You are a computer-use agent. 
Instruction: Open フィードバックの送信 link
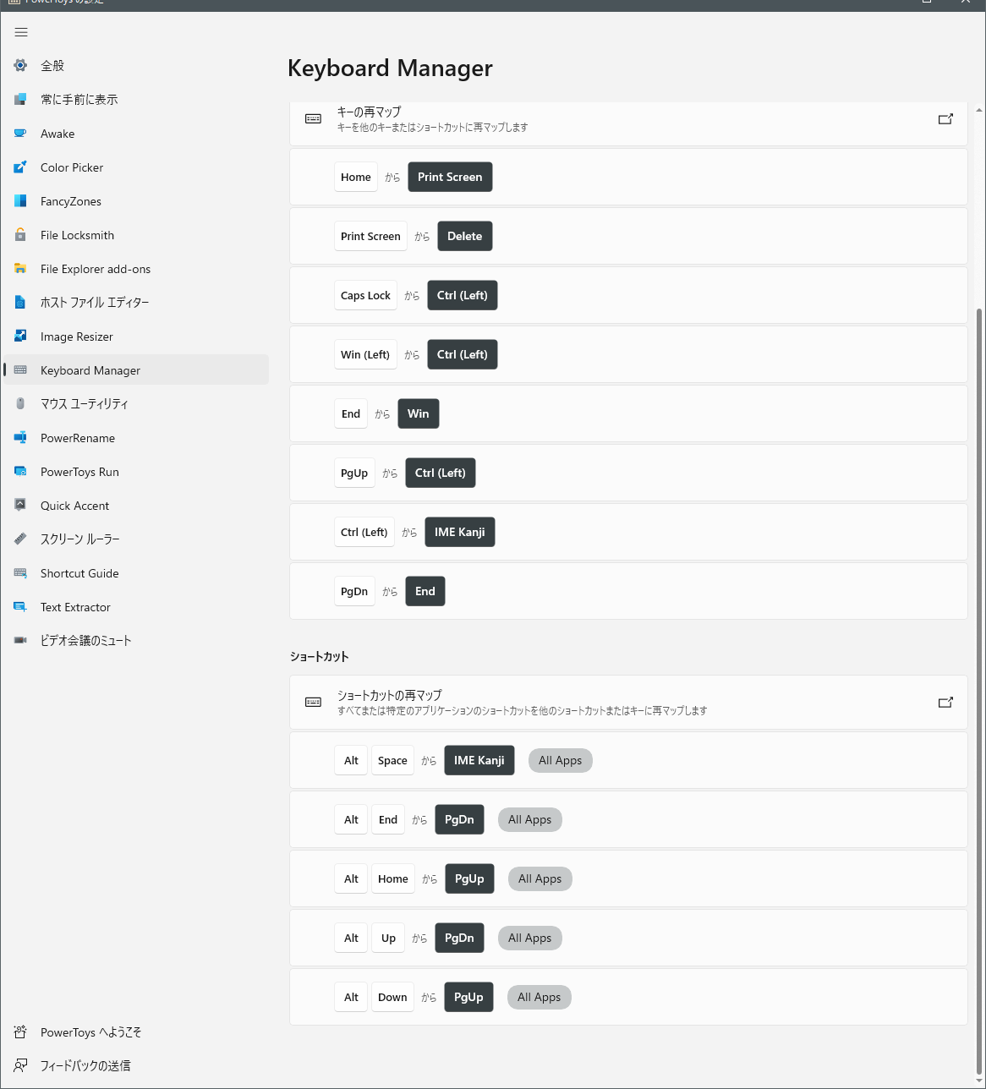[x=136, y=1065]
